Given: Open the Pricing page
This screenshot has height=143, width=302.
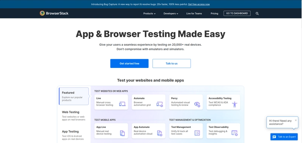Looking at the screenshot, I should tap(214, 14).
